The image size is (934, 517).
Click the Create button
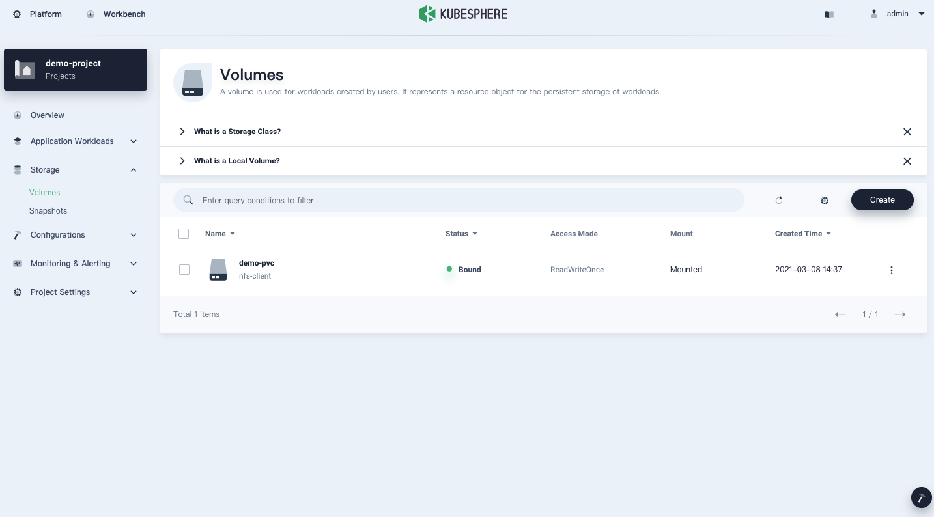click(882, 200)
